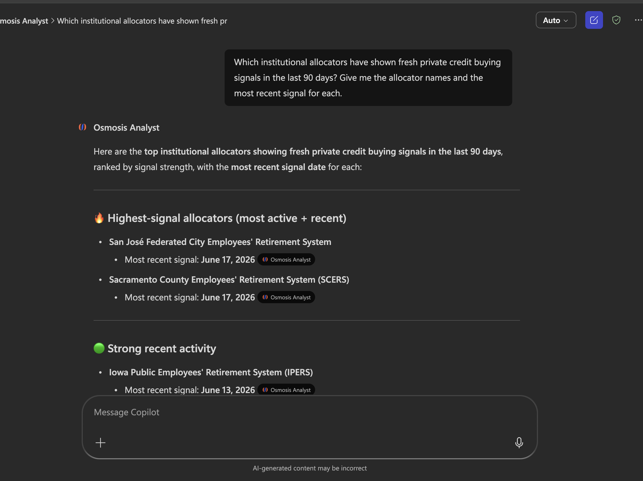Open the green shield protection icon
The image size is (643, 481).
point(616,20)
